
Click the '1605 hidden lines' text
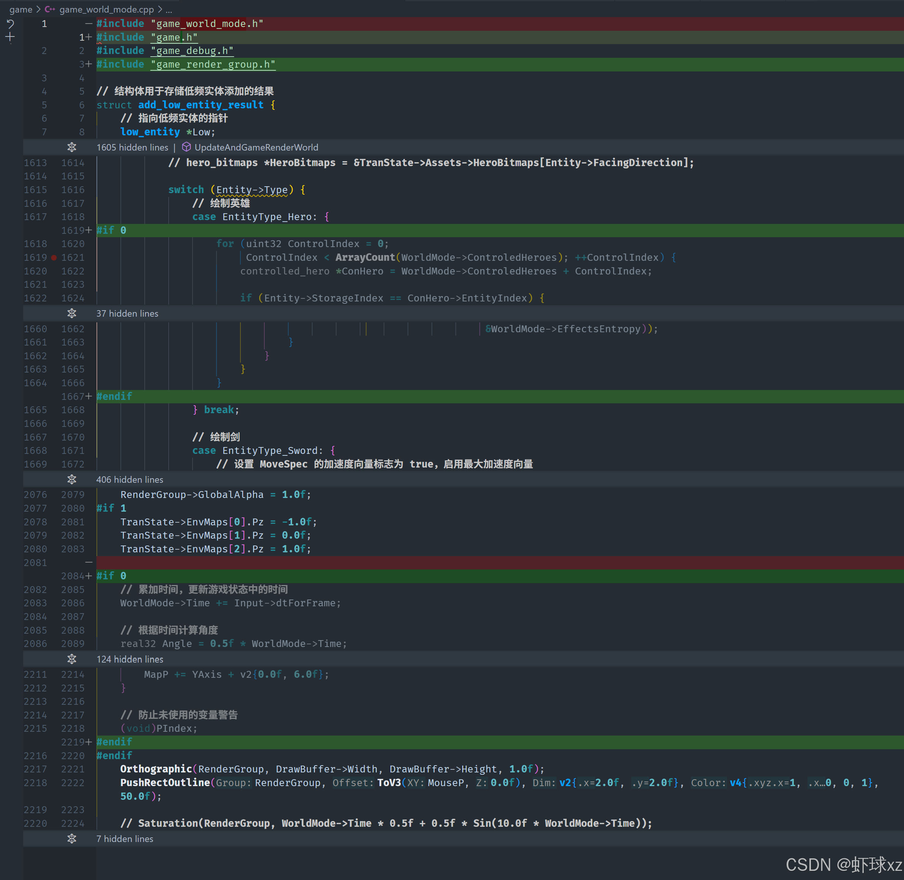pos(132,147)
